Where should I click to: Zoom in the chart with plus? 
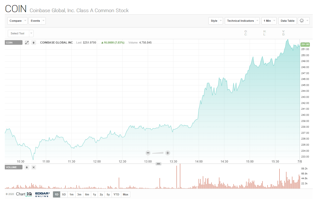(x=167, y=153)
